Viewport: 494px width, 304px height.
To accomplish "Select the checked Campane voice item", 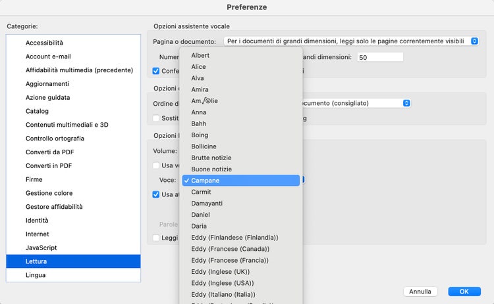I will pyautogui.click(x=206, y=181).
